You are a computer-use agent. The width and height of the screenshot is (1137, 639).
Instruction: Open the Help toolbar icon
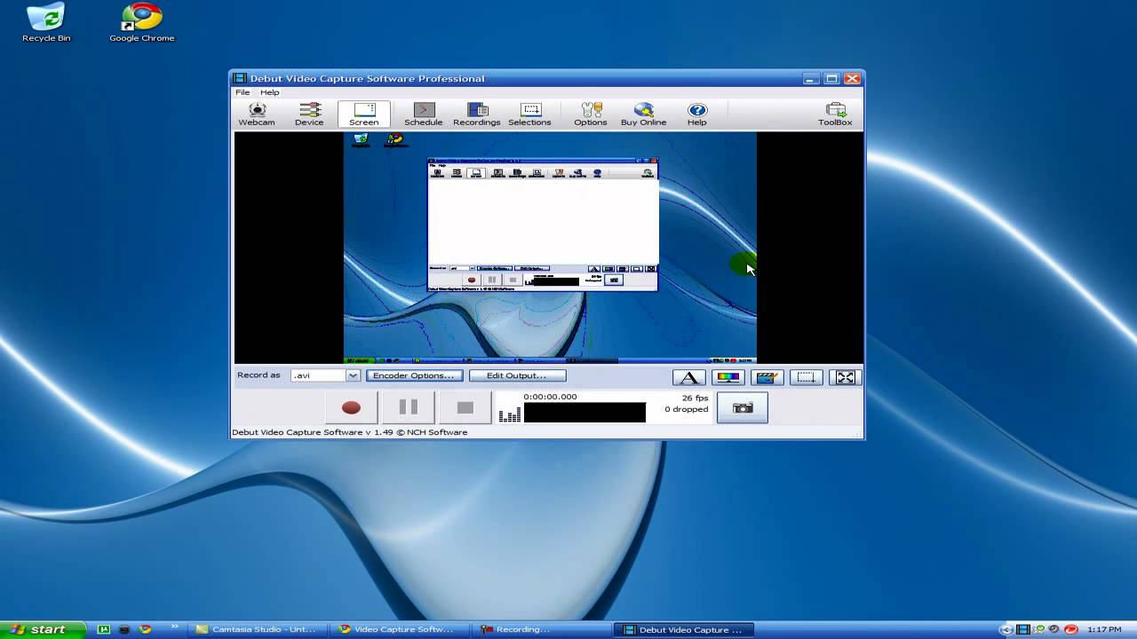point(697,114)
